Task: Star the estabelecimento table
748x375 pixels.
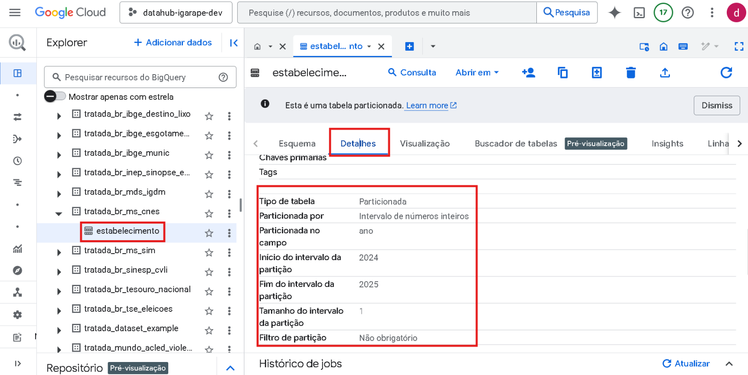Action: pyautogui.click(x=209, y=233)
